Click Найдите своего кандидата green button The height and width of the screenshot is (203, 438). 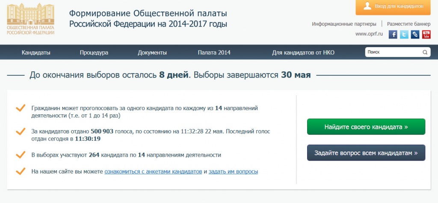click(366, 127)
